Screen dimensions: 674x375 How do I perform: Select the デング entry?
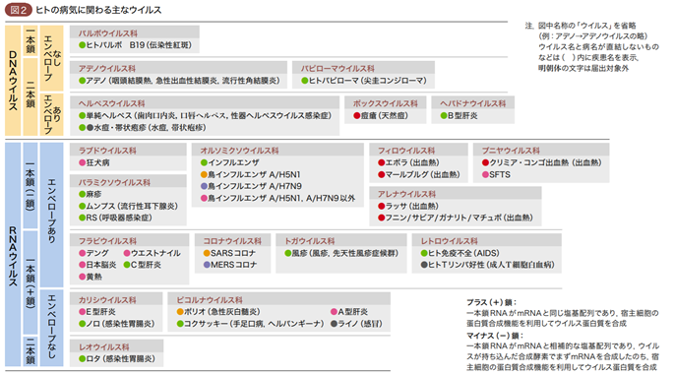pos(93,253)
